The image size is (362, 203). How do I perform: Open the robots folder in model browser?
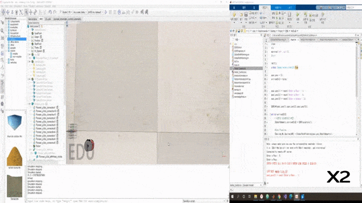tap(13, 51)
